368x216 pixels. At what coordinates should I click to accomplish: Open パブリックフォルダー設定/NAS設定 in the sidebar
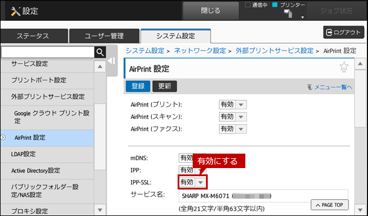(47, 191)
